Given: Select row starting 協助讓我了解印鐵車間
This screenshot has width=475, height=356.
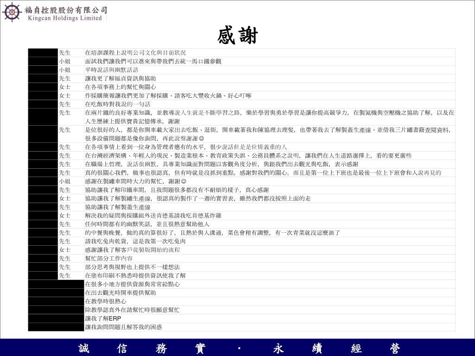Looking at the screenshot, I should click(242, 190).
